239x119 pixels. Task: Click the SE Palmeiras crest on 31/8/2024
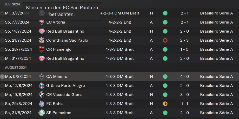click(42, 113)
